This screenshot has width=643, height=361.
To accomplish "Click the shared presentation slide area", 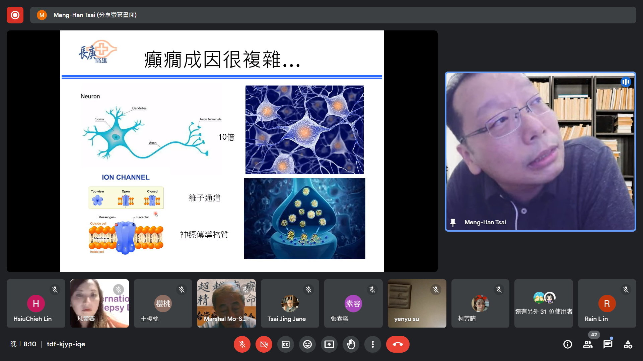I will [x=222, y=151].
